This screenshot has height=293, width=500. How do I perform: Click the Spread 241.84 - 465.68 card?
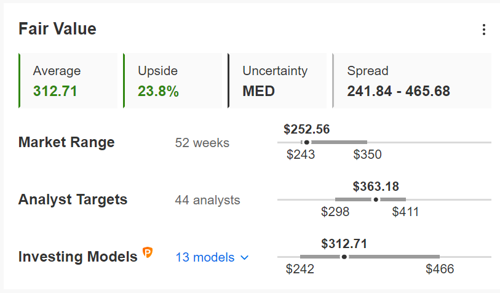(411, 81)
